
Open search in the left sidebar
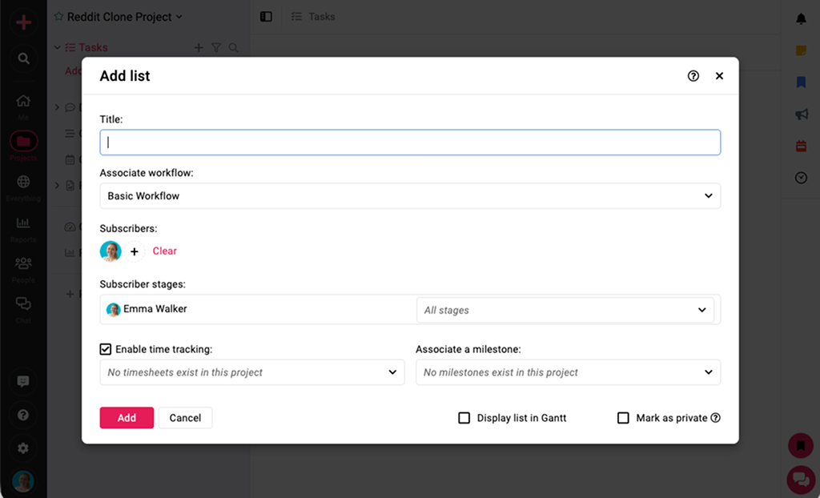click(23, 58)
